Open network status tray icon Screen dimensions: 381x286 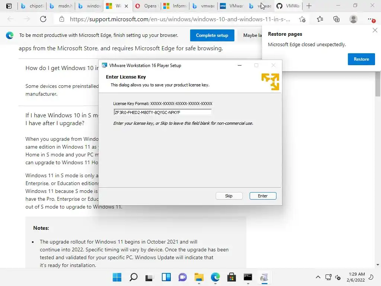pyautogui.click(x=328, y=277)
